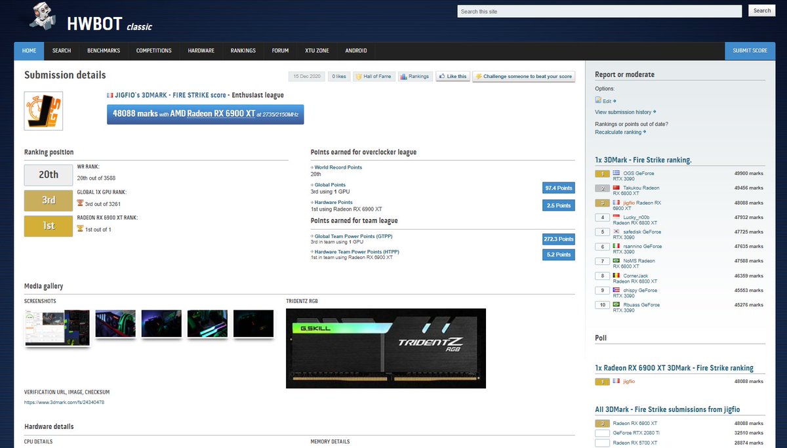787x448 pixels.
Task: Click the 97.4 Points badge
Action: click(559, 188)
